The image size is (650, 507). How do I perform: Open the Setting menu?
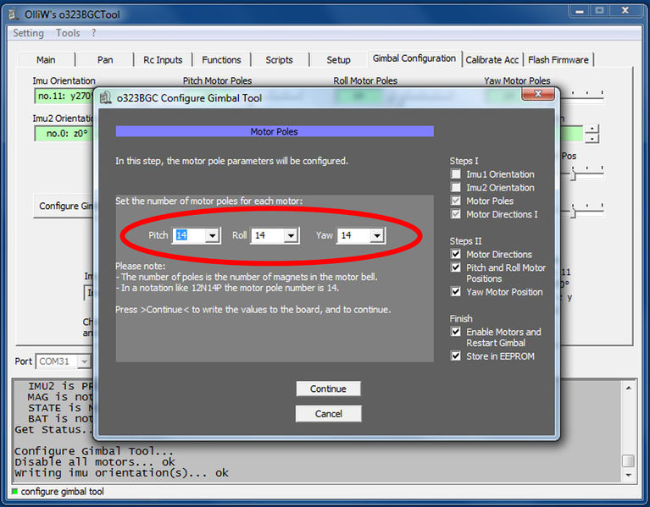pos(28,33)
